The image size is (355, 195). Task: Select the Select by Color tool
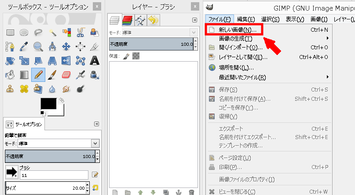pos(66,33)
